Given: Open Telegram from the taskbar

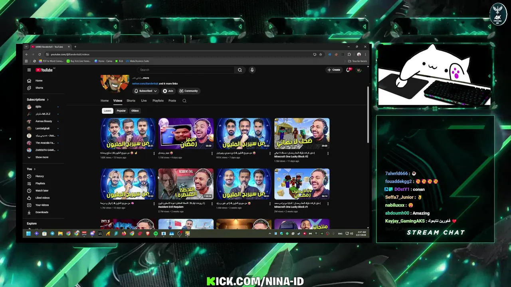Looking at the screenshot, I should tap(52, 234).
